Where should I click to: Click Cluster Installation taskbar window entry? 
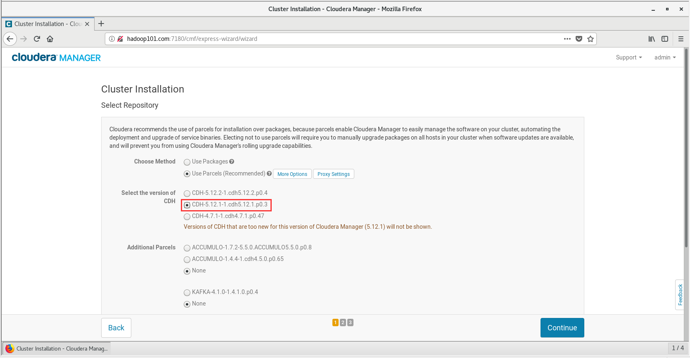click(x=57, y=349)
